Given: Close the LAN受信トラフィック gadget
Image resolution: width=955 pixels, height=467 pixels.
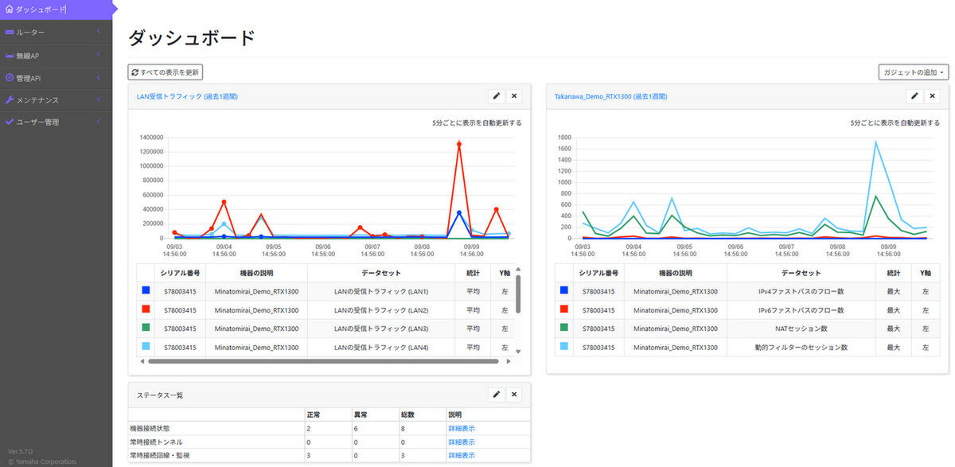Looking at the screenshot, I should pyautogui.click(x=514, y=96).
